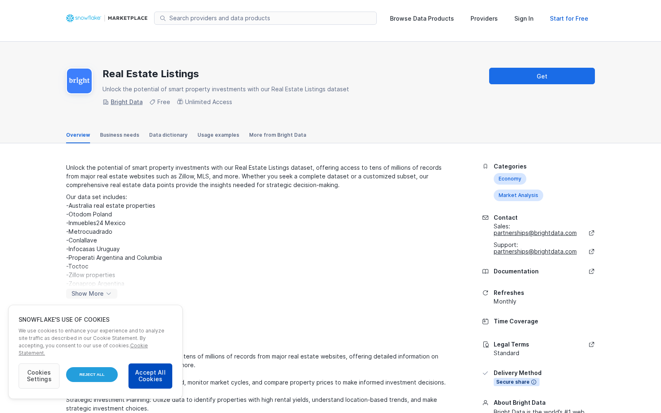This screenshot has height=413, width=661.
Task: Click the Reject All cookies button
Action: (92, 375)
